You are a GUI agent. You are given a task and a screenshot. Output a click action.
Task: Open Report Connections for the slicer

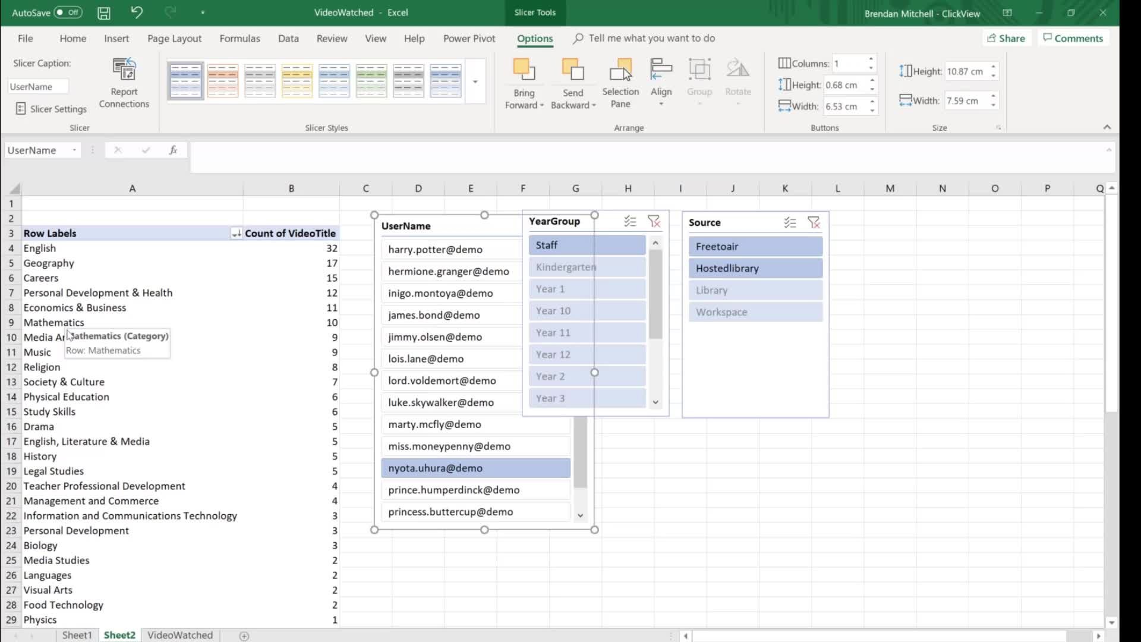pyautogui.click(x=124, y=81)
